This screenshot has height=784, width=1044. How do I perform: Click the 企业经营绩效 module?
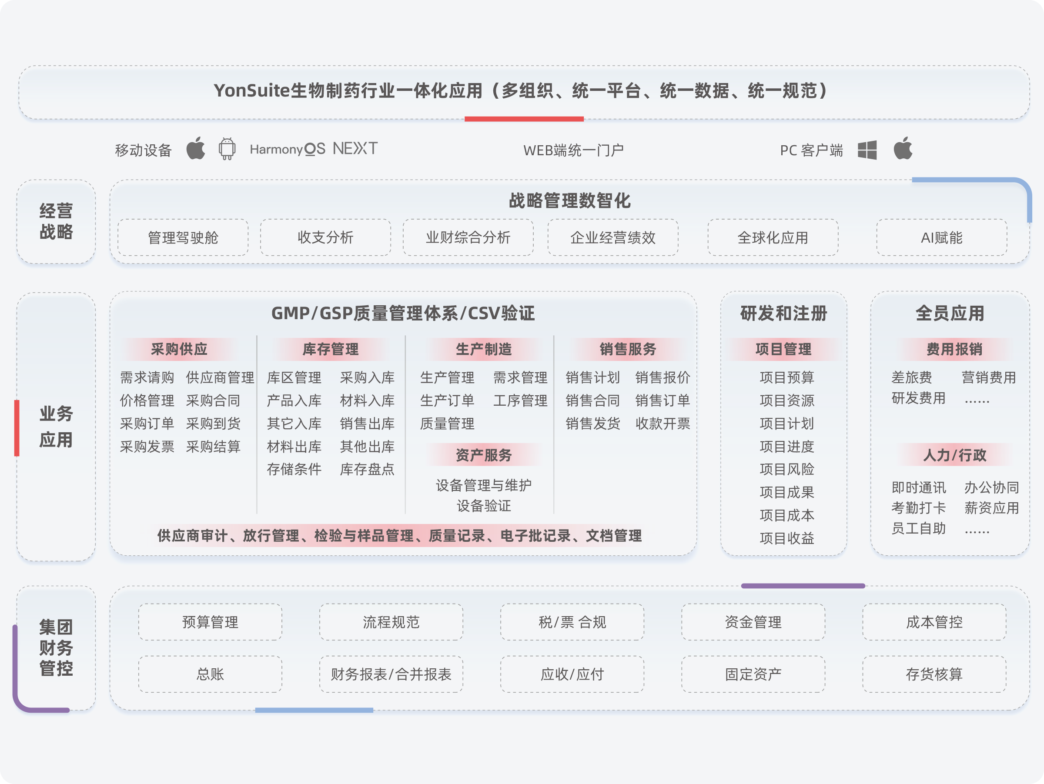pos(612,238)
